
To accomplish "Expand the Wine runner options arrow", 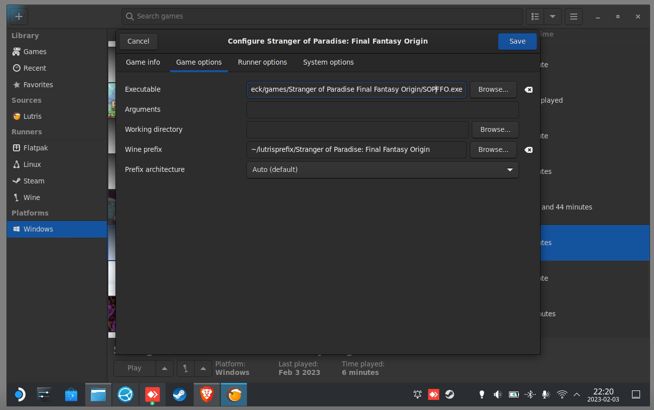I will 203,368.
